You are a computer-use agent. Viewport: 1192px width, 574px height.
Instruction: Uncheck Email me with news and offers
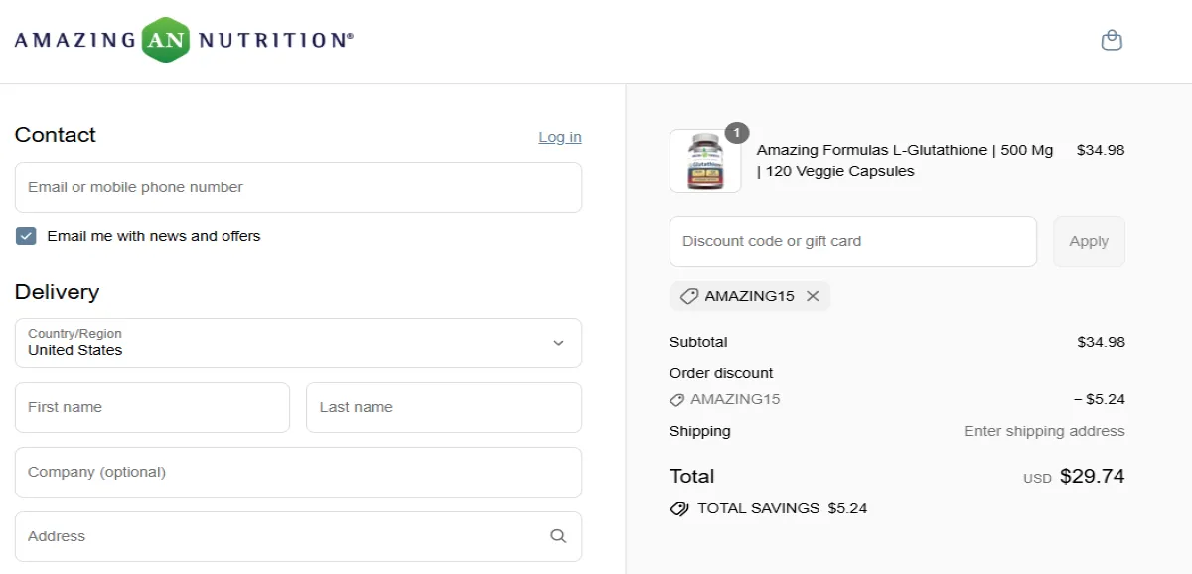click(25, 235)
